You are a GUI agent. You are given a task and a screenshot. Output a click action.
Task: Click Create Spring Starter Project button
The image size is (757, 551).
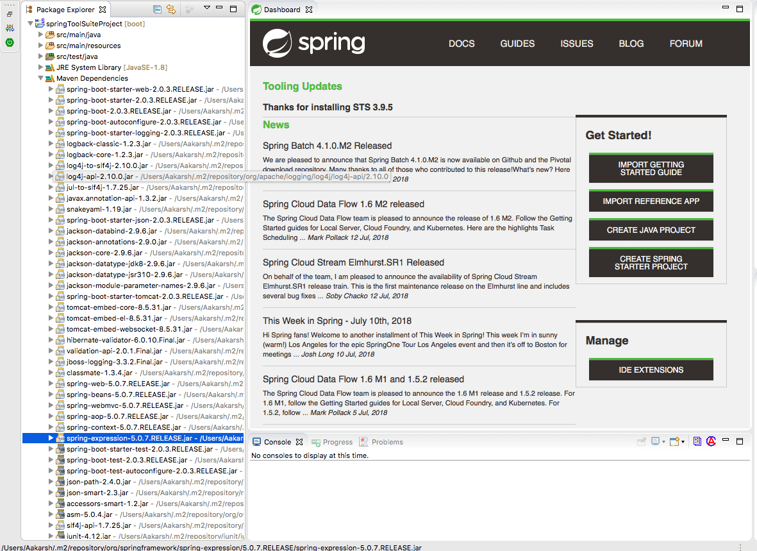point(651,262)
